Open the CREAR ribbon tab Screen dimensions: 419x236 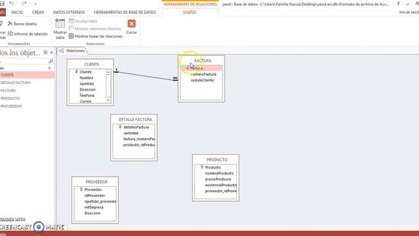tap(38, 12)
